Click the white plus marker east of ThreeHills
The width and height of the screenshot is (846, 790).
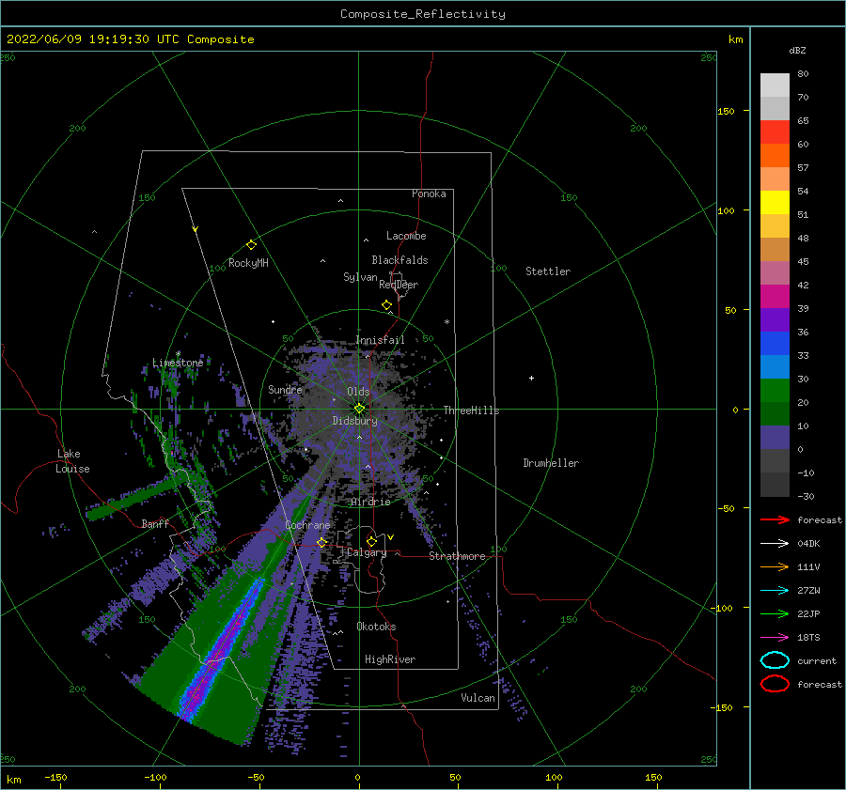point(531,378)
